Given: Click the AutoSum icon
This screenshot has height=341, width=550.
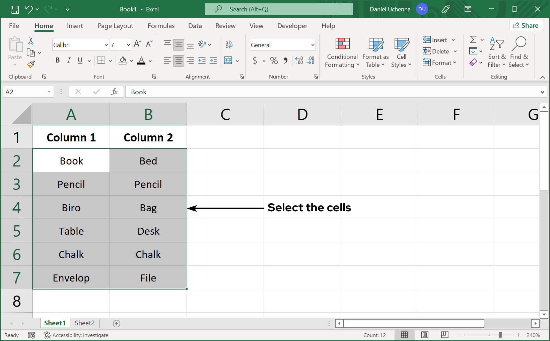Looking at the screenshot, I should tap(474, 40).
